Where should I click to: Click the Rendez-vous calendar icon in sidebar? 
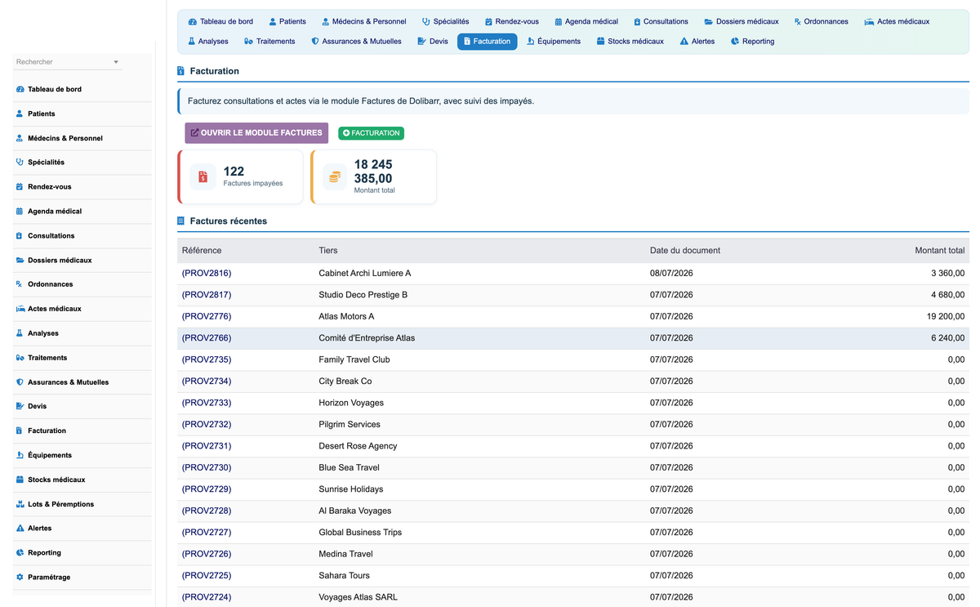(x=20, y=187)
